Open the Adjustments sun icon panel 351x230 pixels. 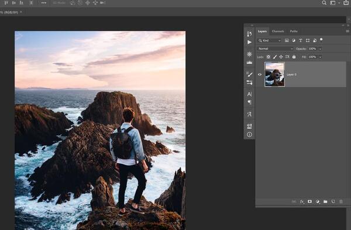(249, 54)
